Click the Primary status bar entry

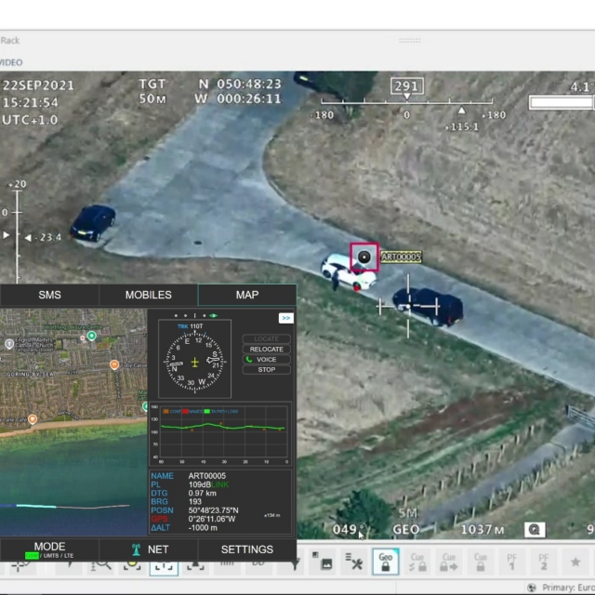tap(562, 588)
